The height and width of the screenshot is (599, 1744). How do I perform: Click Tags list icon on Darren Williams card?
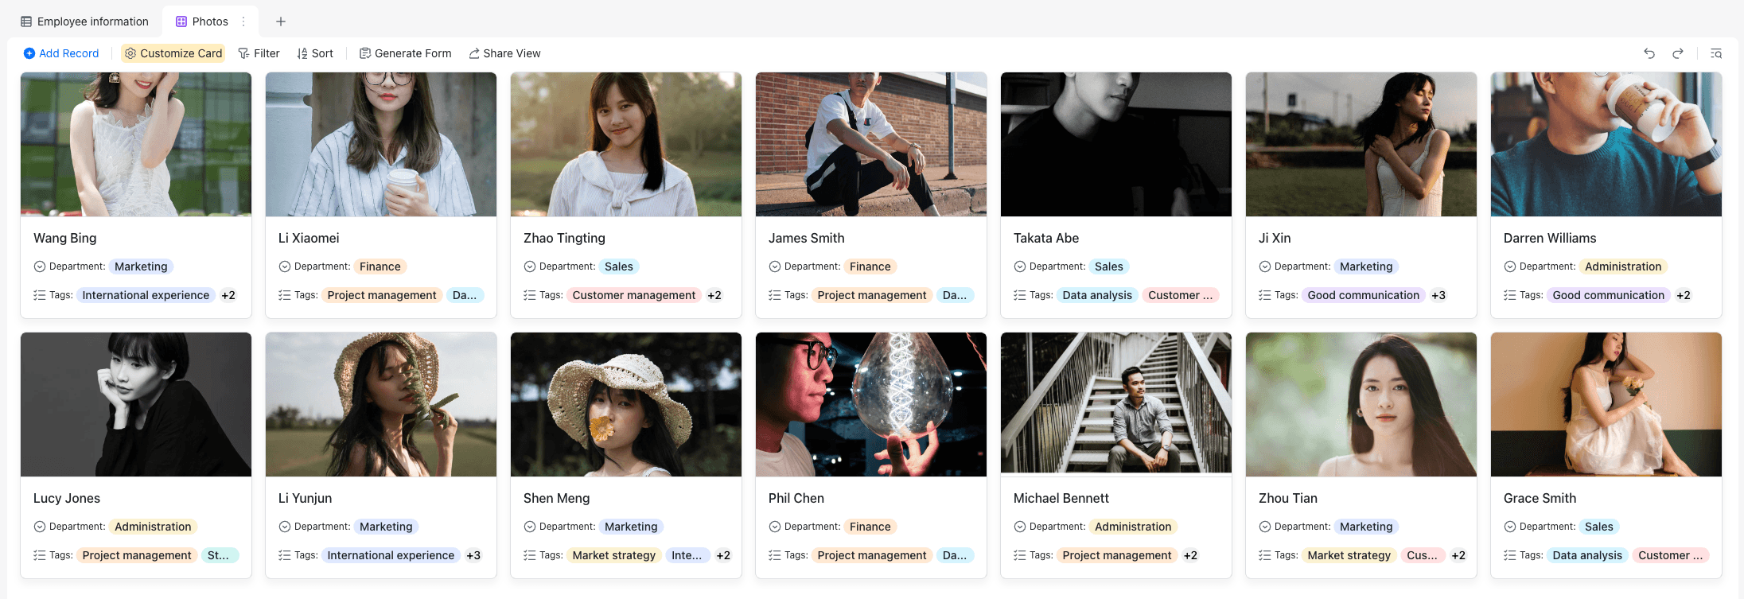[1510, 295]
